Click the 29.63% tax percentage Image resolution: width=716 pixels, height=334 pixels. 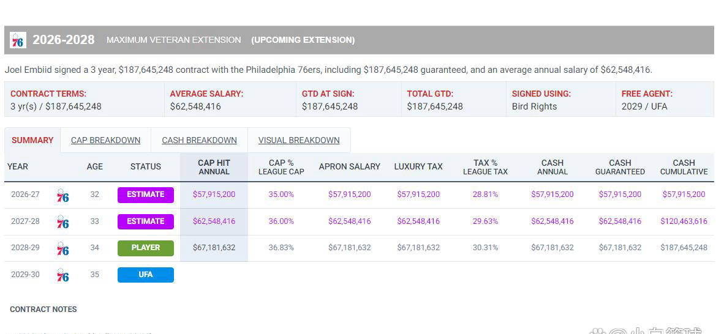[x=486, y=221]
